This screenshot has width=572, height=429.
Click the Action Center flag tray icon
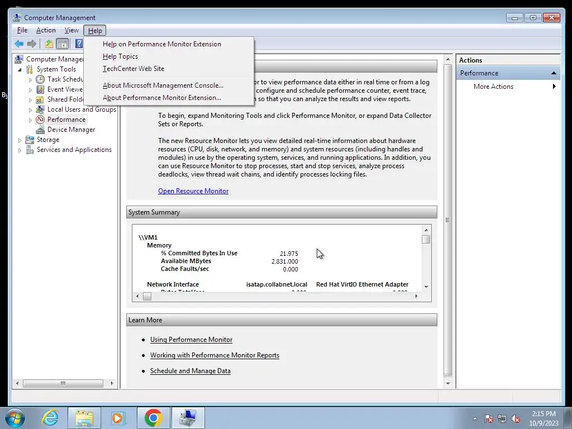(x=488, y=418)
